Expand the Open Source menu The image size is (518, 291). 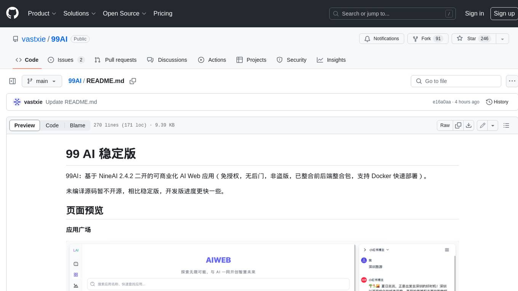(125, 13)
